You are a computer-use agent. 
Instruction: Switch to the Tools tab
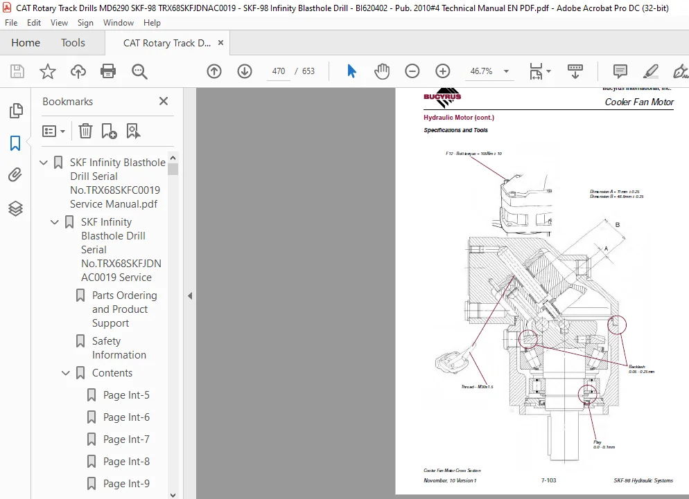click(x=73, y=43)
